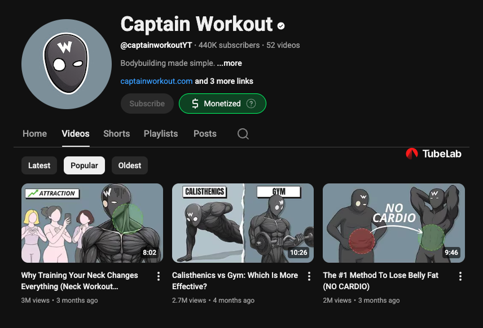The height and width of the screenshot is (328, 483).
Task: Expand the channel description with ...more
Action: (x=230, y=63)
